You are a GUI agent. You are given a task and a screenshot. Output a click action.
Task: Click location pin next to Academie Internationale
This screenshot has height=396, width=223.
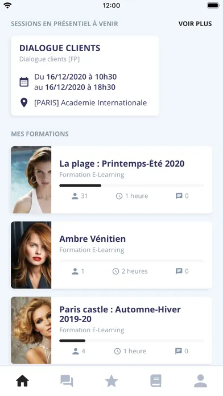coord(24,103)
